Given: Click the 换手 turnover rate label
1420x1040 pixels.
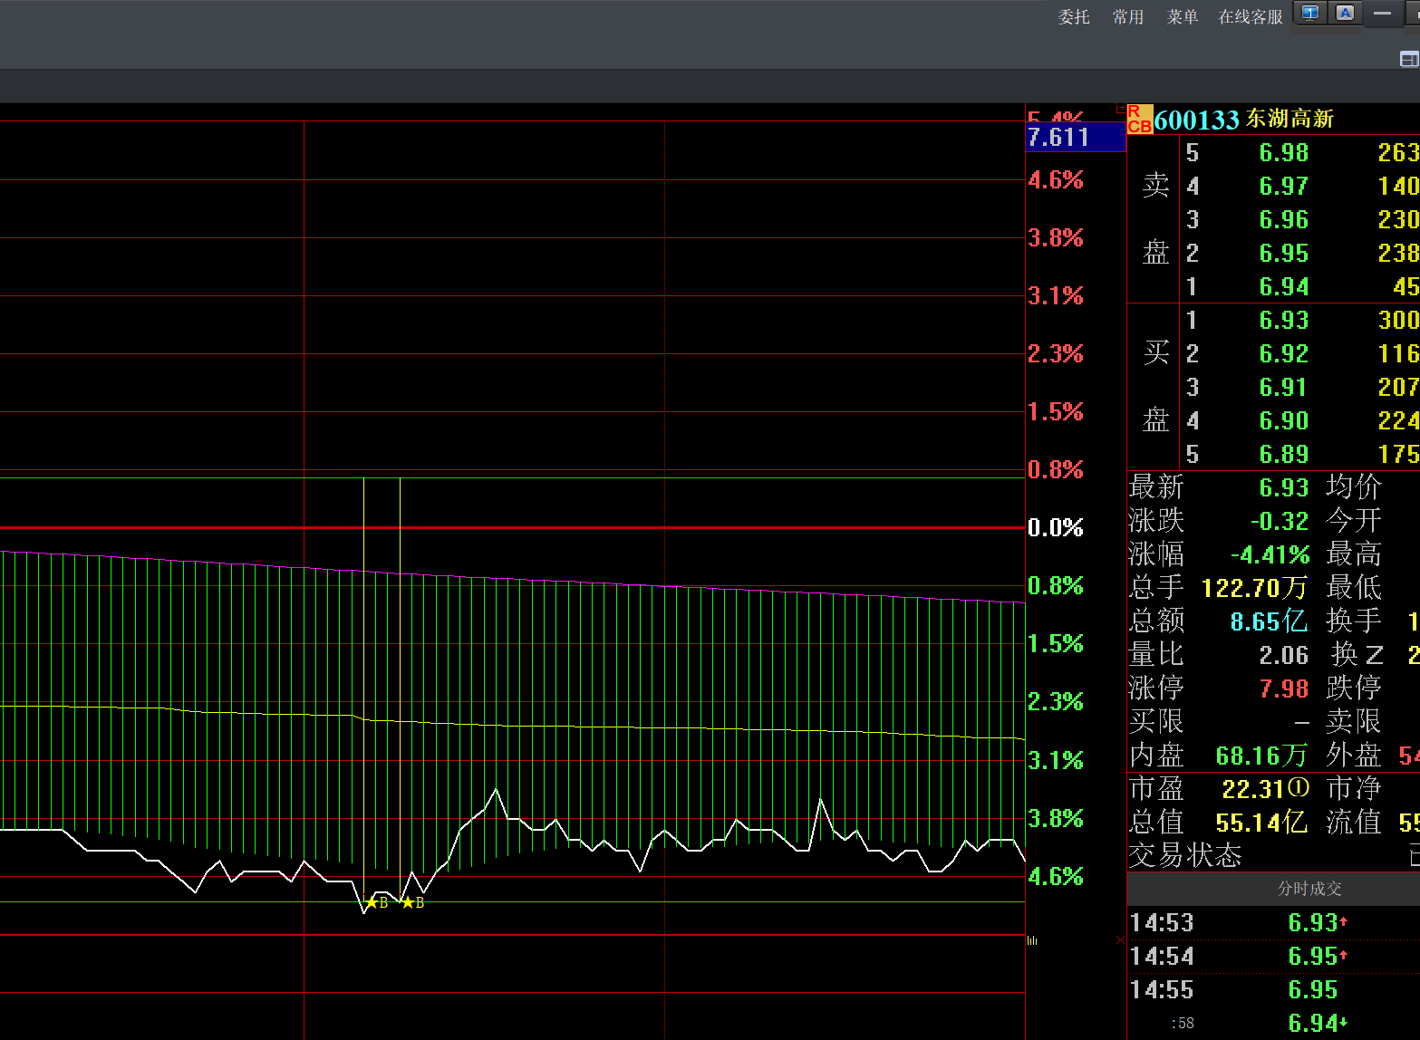Looking at the screenshot, I should point(1354,621).
